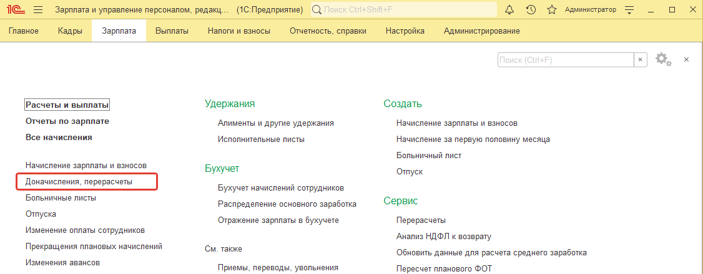703x274 pixels.
Task: Close the Зарплата section menu panel
Action: (x=686, y=60)
